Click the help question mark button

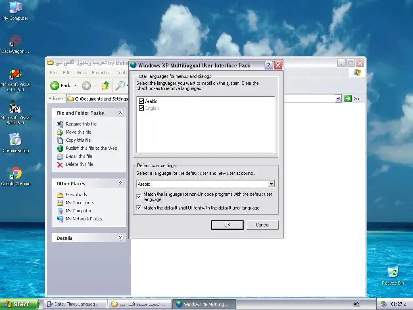268,65
